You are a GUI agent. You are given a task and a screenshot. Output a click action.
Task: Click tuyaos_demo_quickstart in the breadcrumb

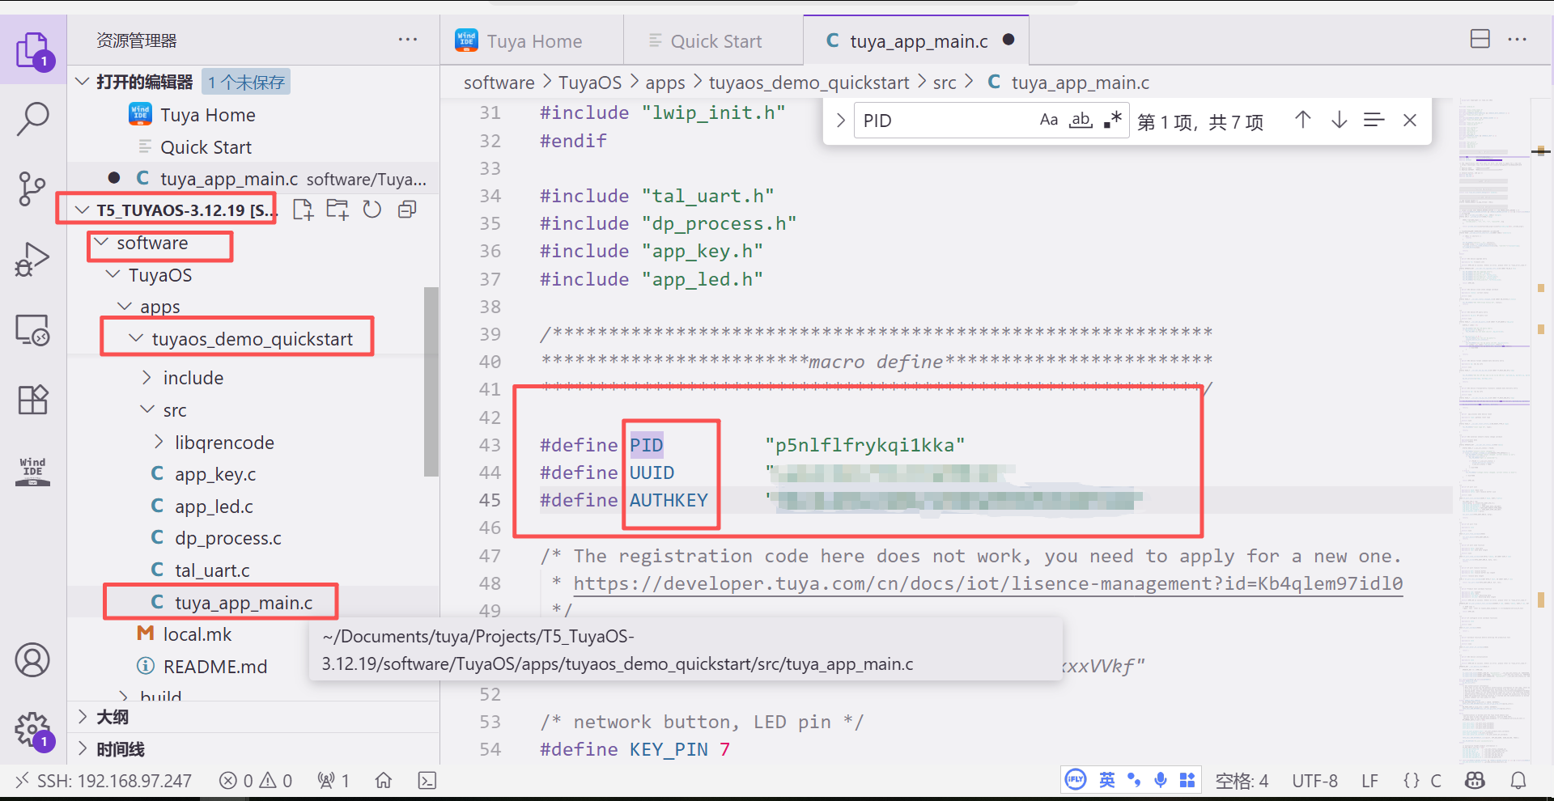pos(809,83)
